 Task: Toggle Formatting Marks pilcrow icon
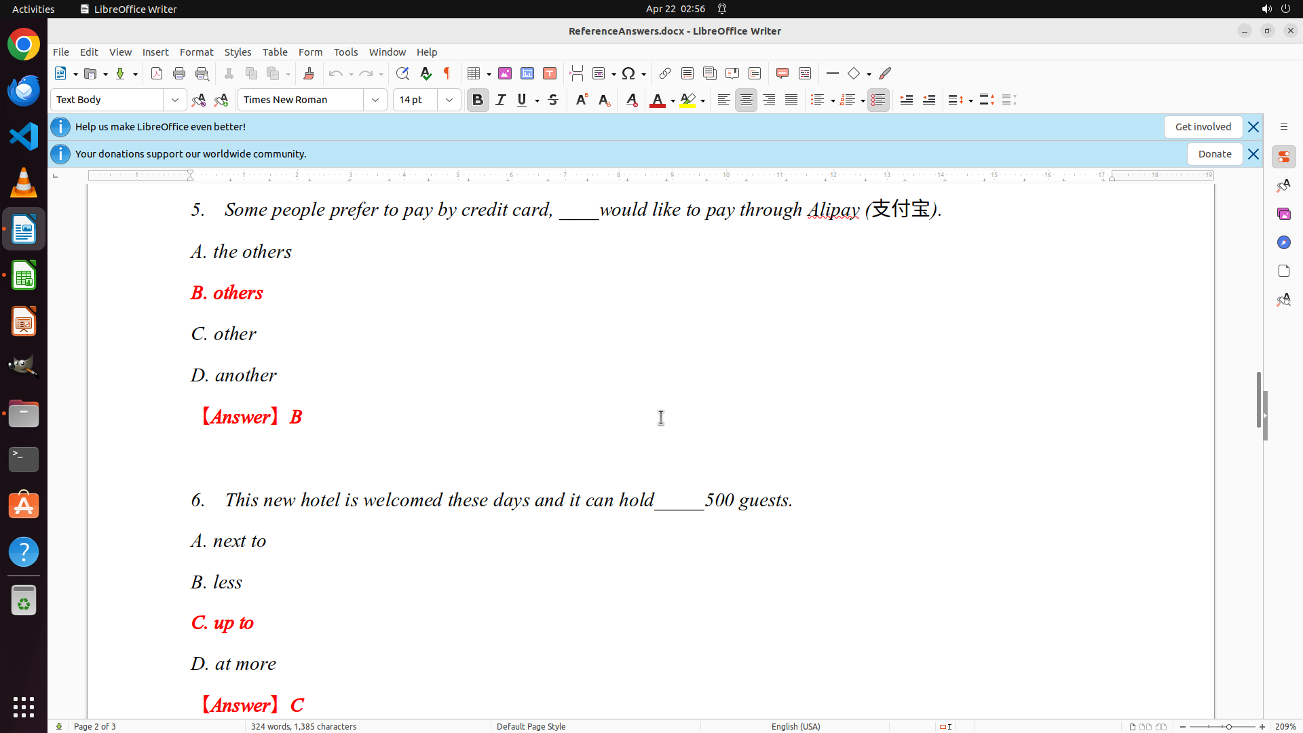click(447, 73)
